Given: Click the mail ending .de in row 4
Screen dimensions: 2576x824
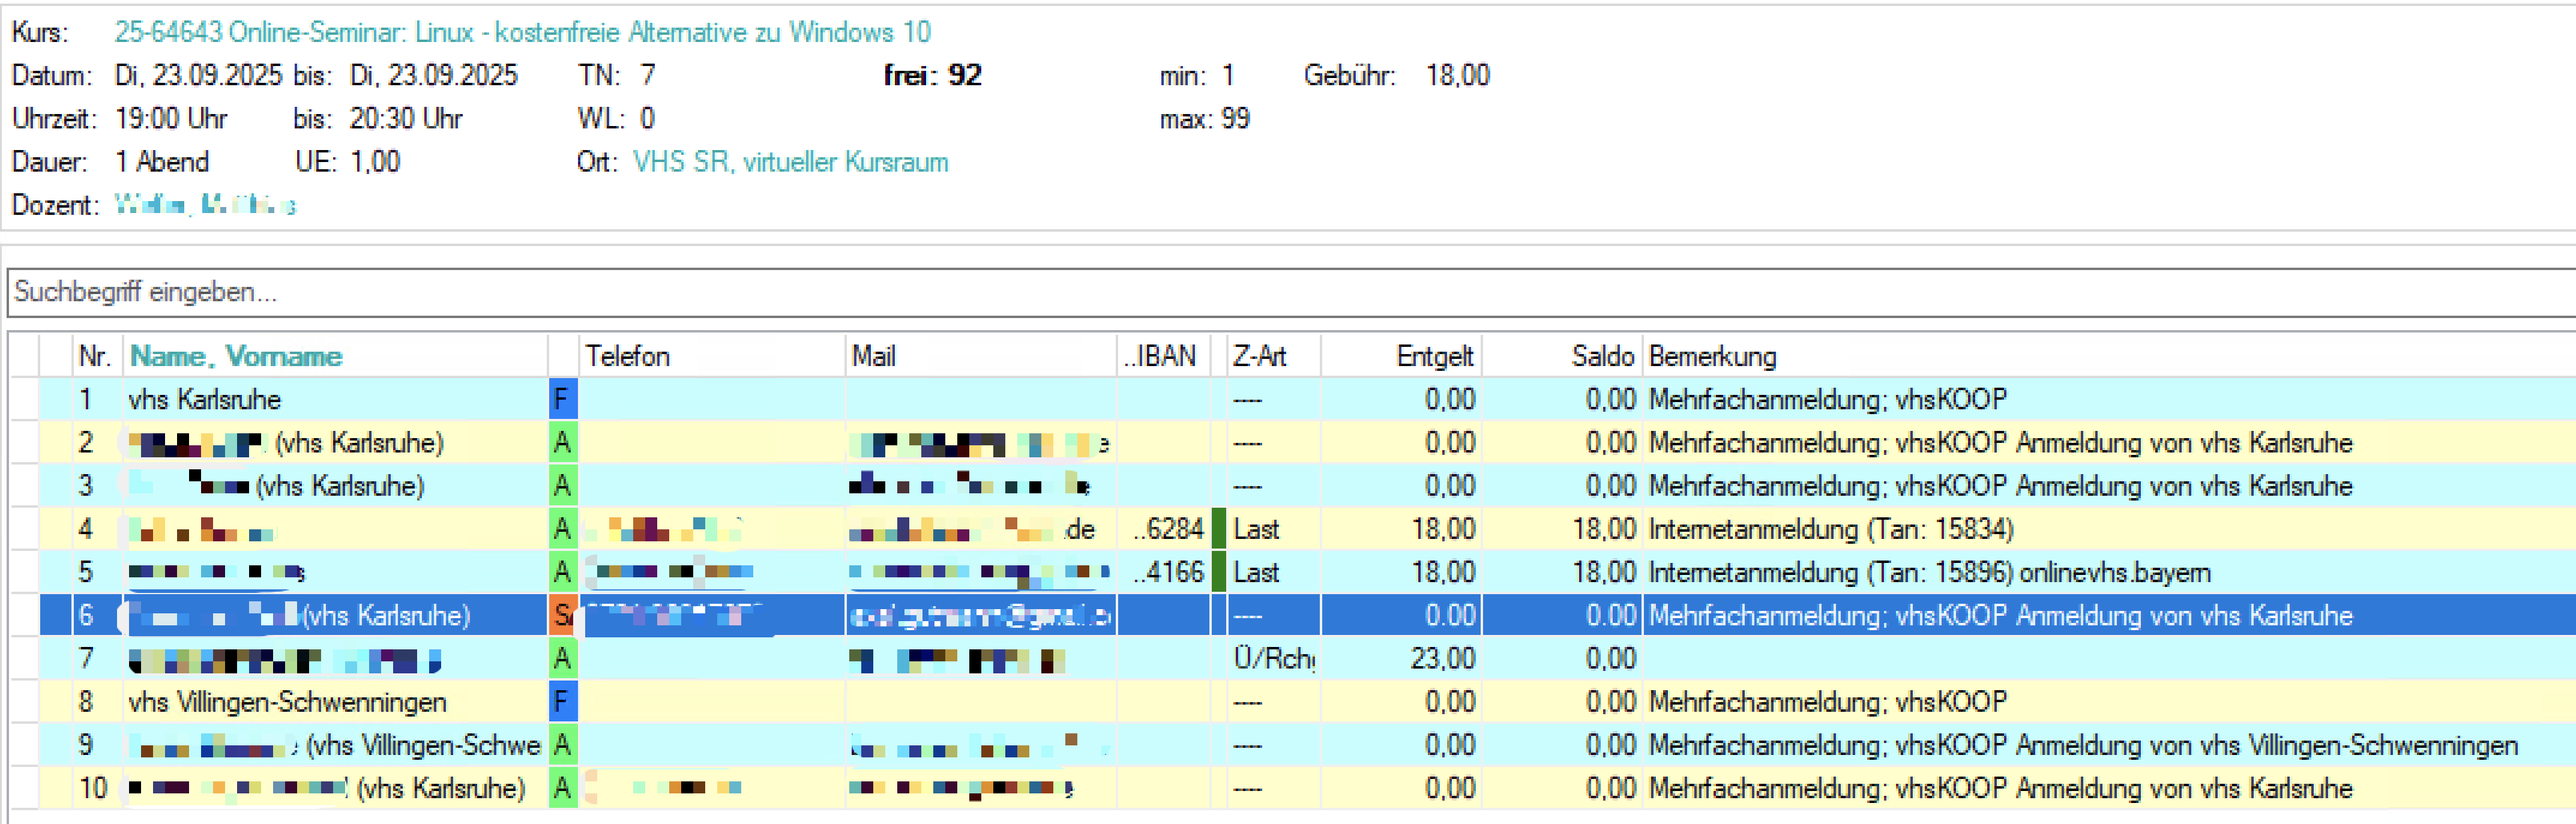Looking at the screenshot, I should (x=972, y=529).
